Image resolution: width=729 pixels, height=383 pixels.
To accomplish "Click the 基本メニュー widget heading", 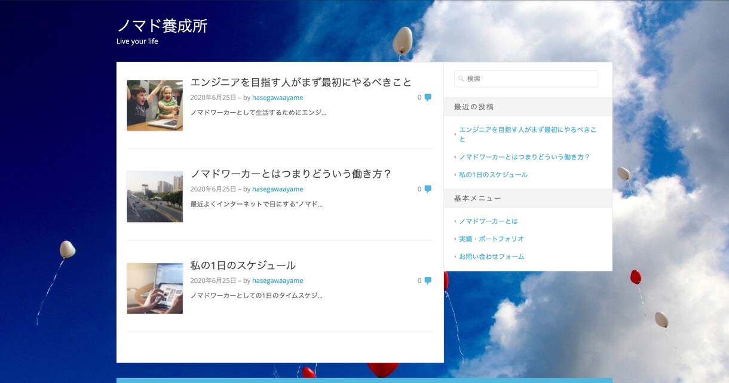I will coord(477,198).
